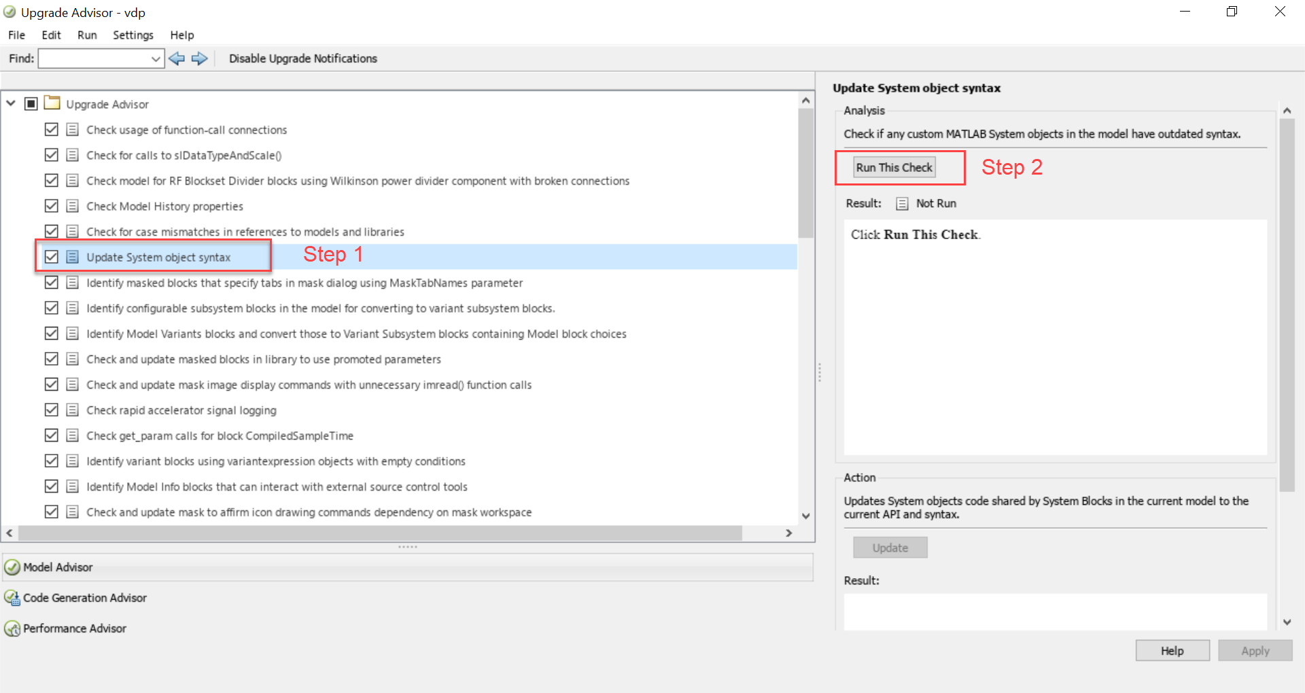Uncheck Check usage of function-call connections
The width and height of the screenshot is (1305, 693).
click(x=52, y=129)
